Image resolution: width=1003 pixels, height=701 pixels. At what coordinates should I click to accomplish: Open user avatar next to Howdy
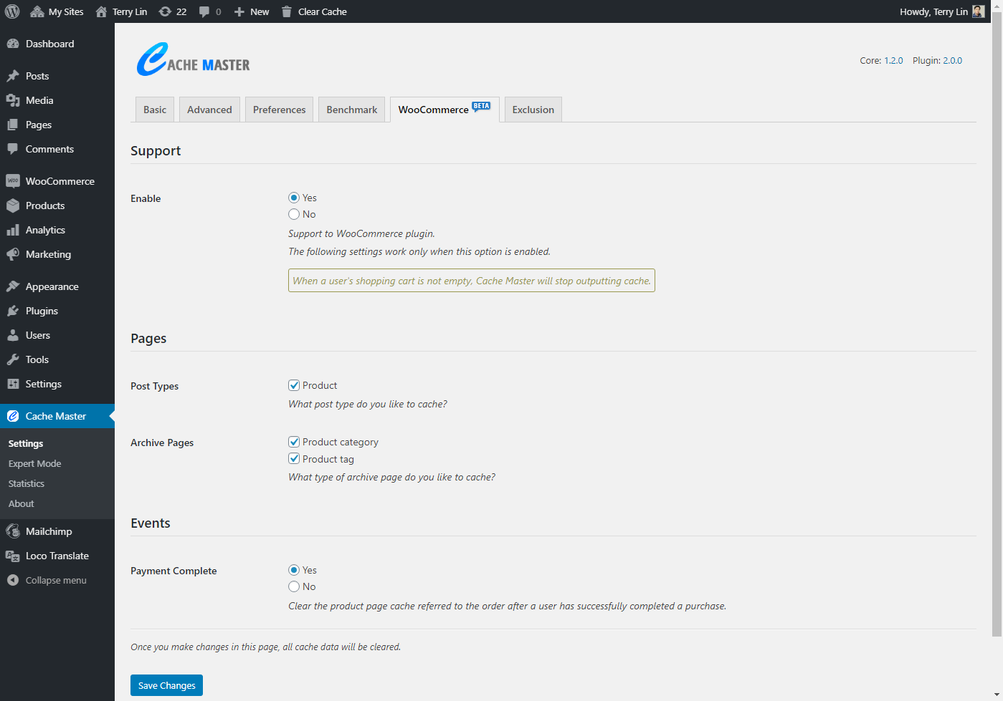coord(978,11)
